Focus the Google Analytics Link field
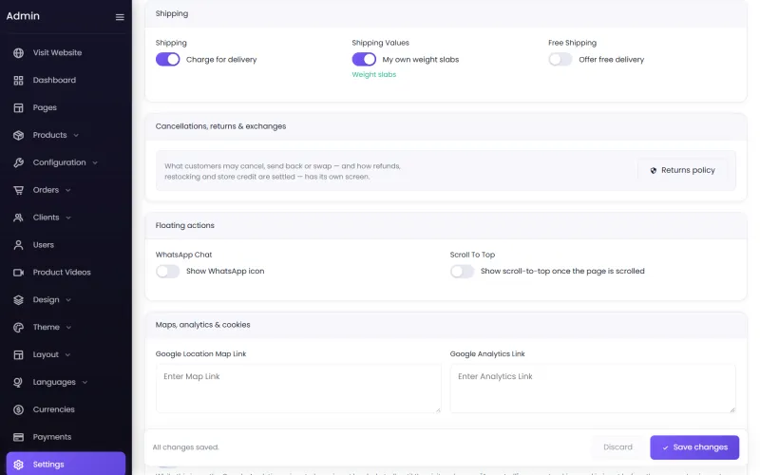The height and width of the screenshot is (475, 760). 592,389
